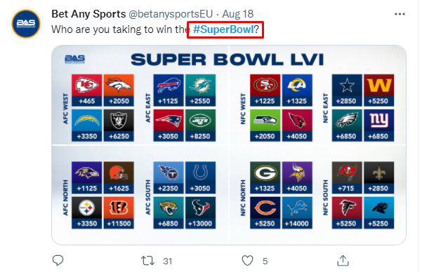422x272 pixels.
Task: Click the Bet Any Sports profile avatar
Action: coord(26,23)
